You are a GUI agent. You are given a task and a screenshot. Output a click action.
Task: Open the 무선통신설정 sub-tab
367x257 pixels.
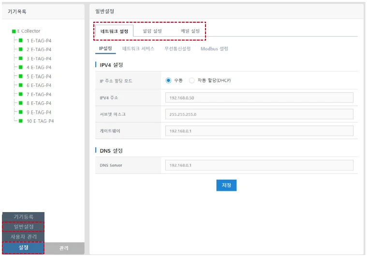tap(177, 49)
